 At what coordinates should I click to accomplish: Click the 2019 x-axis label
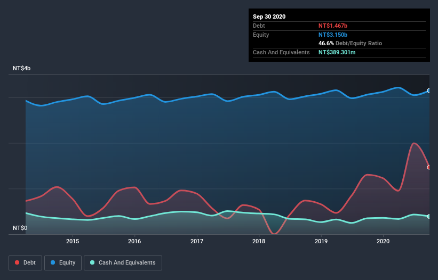(321, 241)
